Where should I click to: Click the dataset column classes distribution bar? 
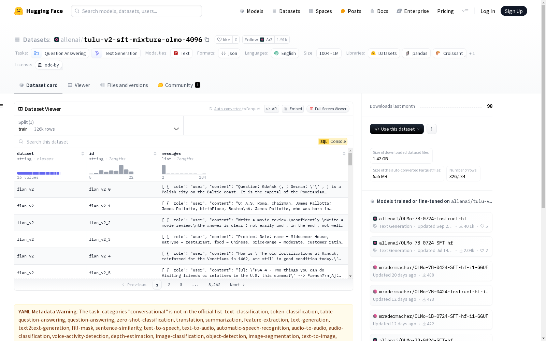(39, 173)
